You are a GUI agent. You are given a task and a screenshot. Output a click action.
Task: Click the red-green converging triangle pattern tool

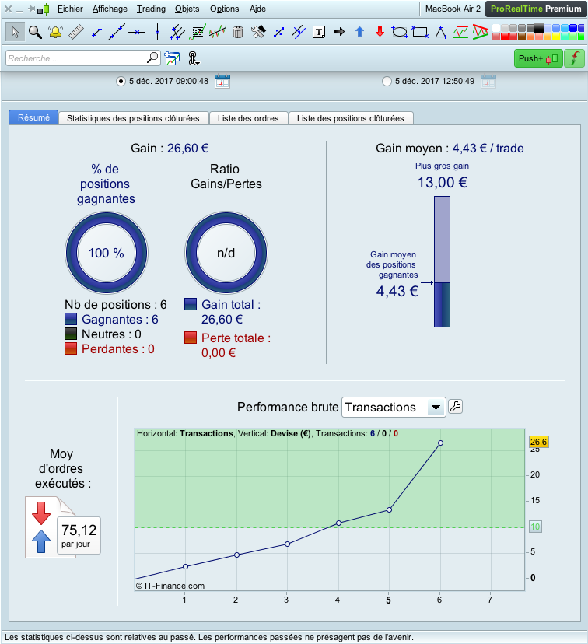pyautogui.click(x=481, y=32)
